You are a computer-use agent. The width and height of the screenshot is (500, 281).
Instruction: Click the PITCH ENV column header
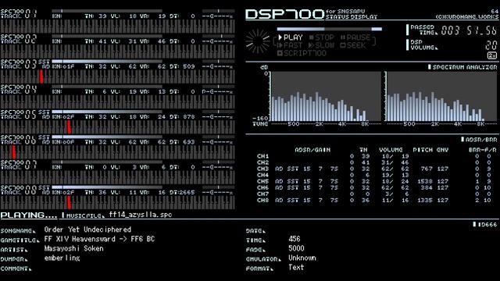tap(430, 150)
